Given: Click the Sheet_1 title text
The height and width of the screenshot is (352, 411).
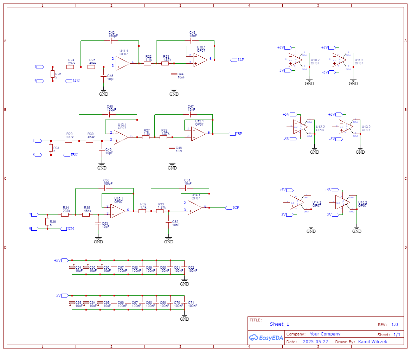Looking at the screenshot, I should click(x=280, y=324).
